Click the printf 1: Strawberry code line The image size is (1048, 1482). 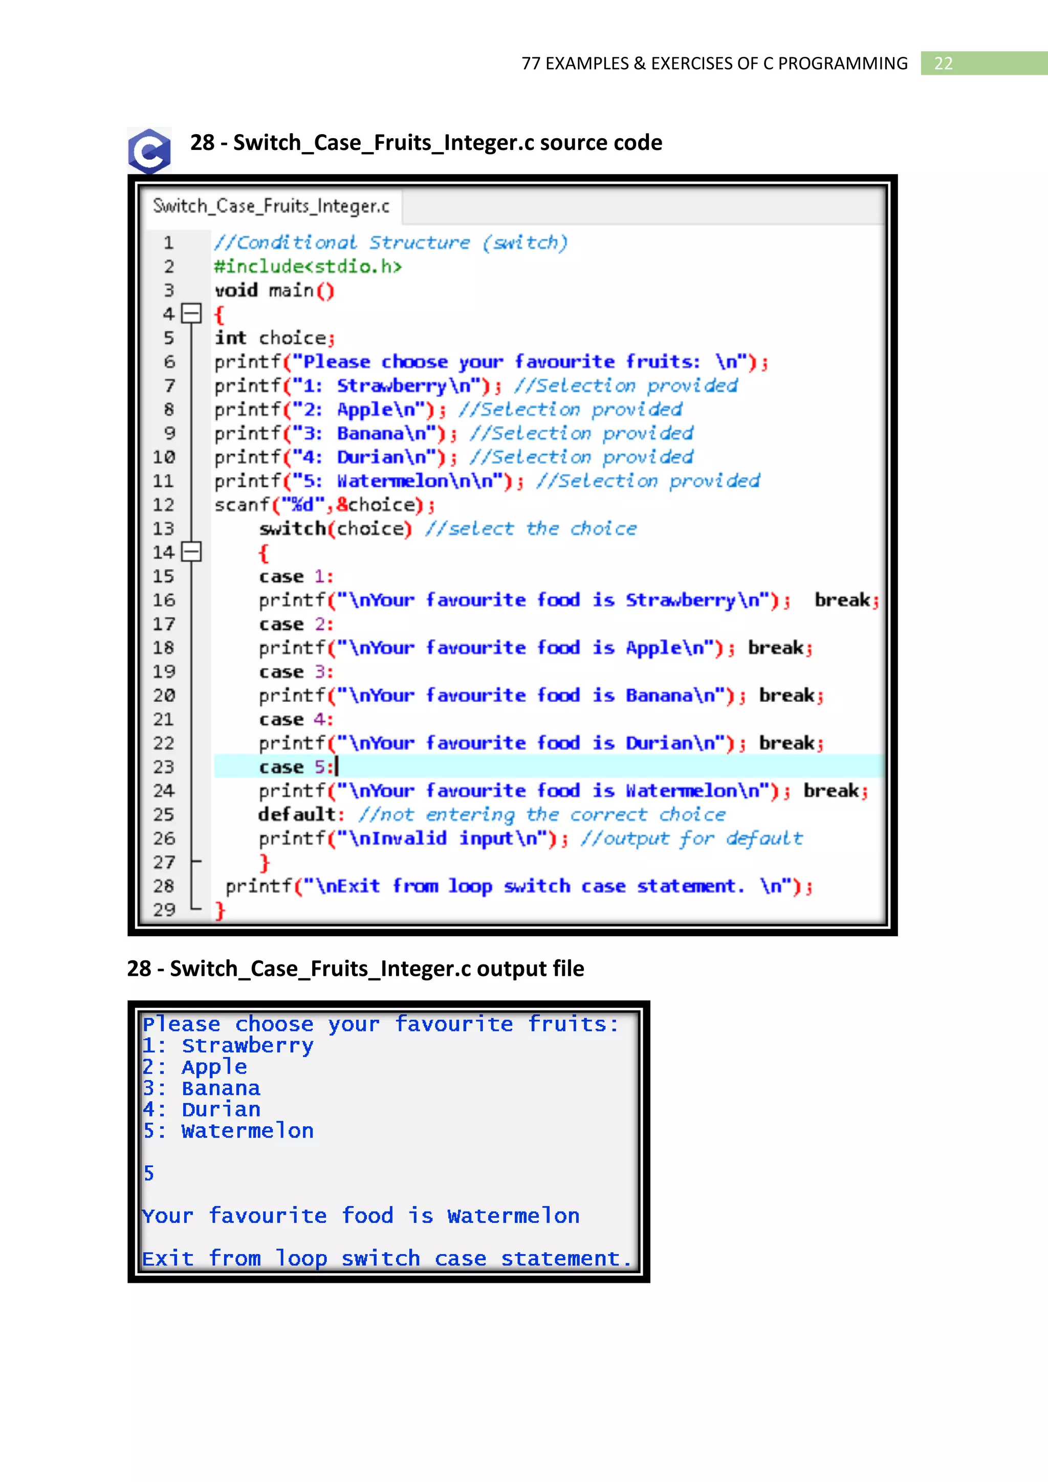coord(358,386)
